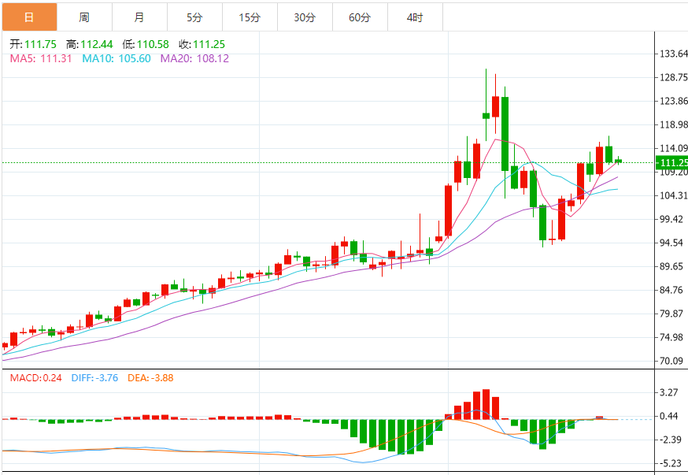
Task: Click the 高:112.44 high price value
Action: tap(90, 46)
